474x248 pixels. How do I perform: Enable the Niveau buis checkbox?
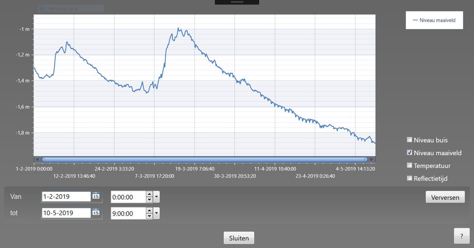tap(410, 140)
